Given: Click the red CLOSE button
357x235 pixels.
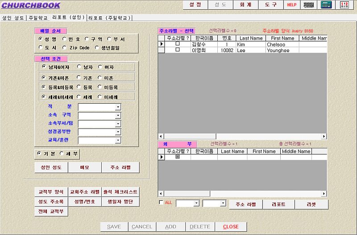Looking at the screenshot, I should [x=231, y=227].
